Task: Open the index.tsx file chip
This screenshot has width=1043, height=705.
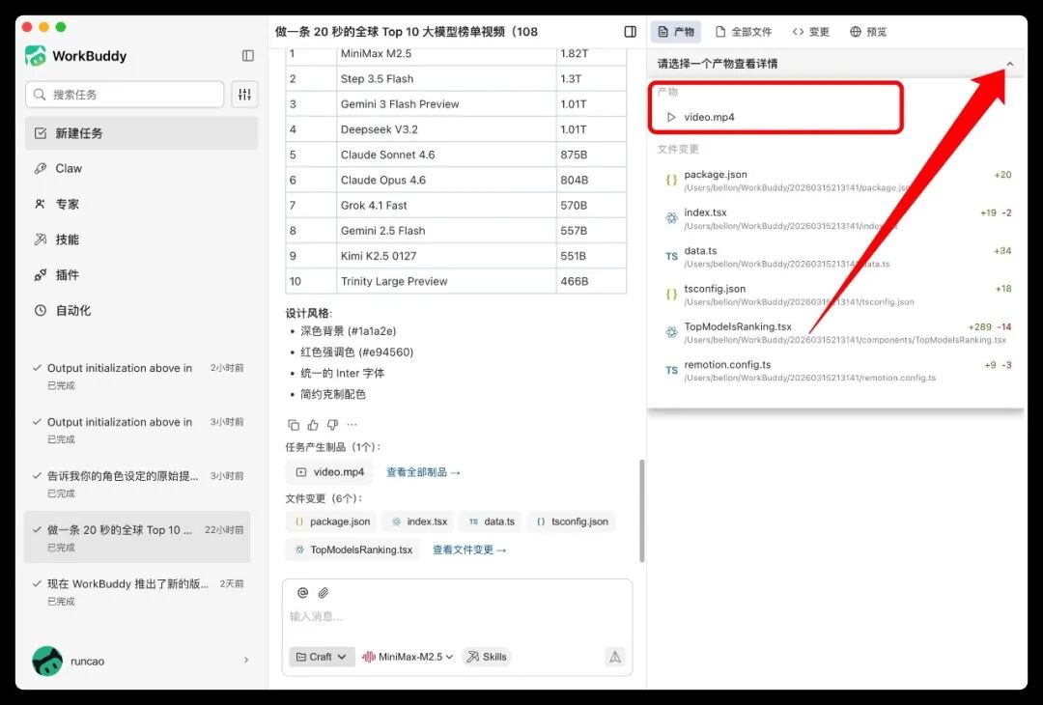Action: [x=419, y=522]
